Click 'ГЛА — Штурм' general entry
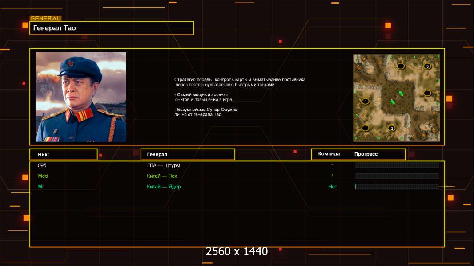 click(x=163, y=165)
